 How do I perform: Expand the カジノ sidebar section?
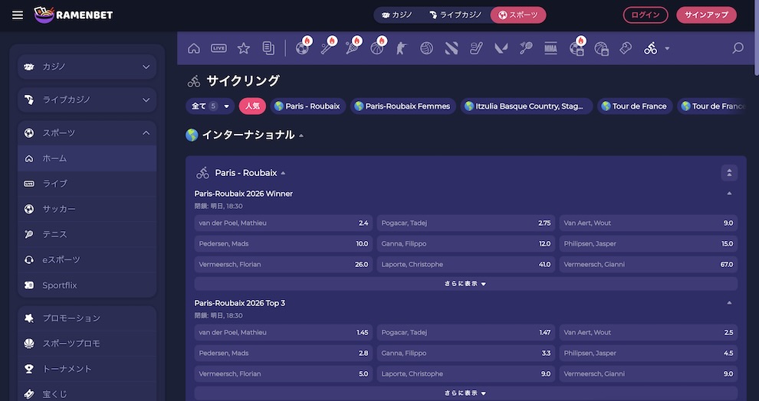point(87,67)
